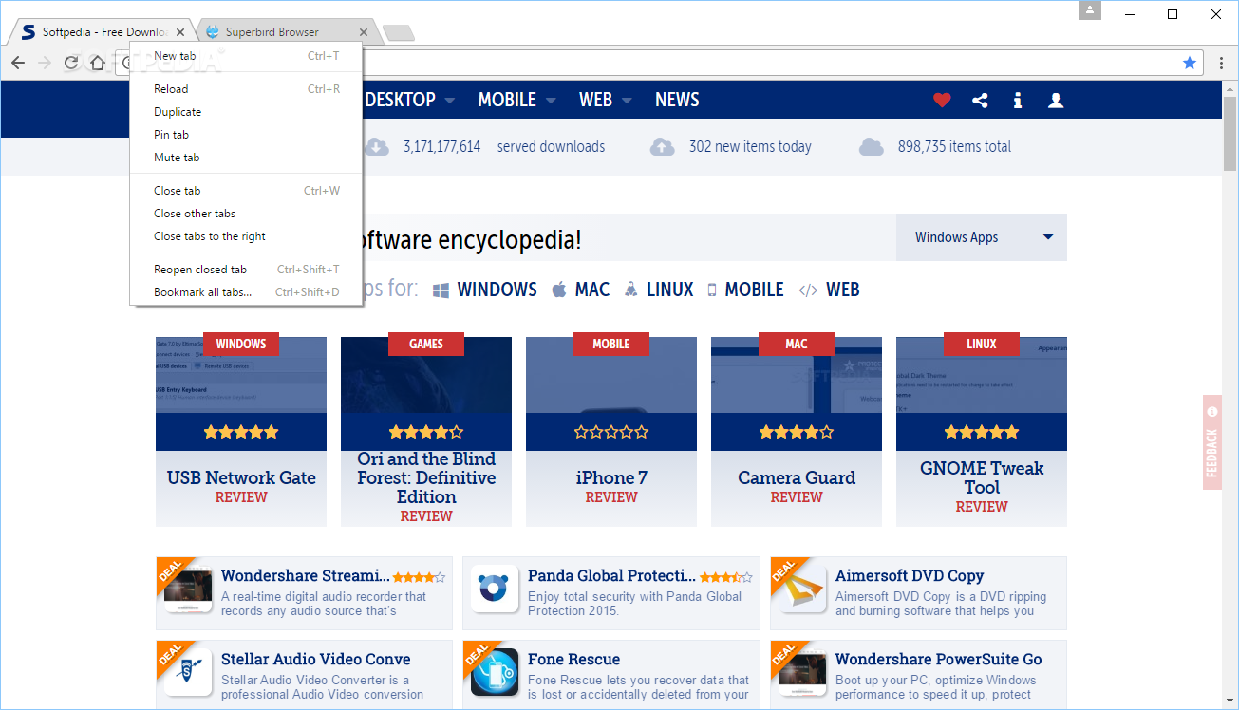The width and height of the screenshot is (1239, 710).
Task: Open the browser three-dot menu
Action: pos(1222,63)
